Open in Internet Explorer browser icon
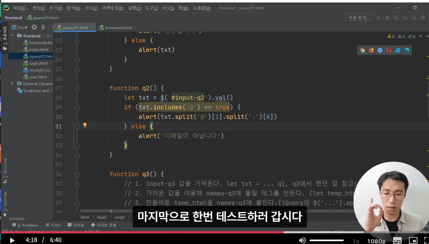The image size is (429, 244). click(398, 50)
